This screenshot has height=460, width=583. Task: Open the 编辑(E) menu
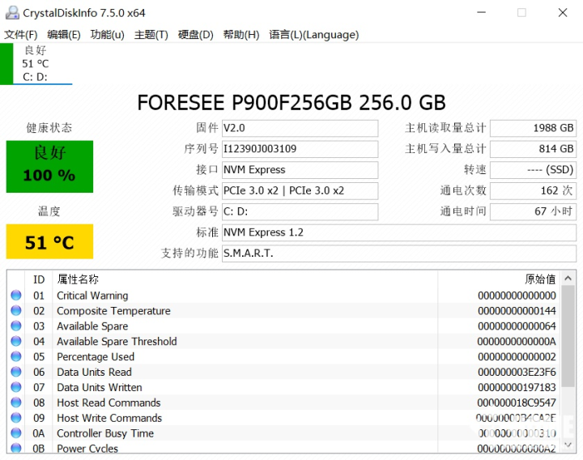(64, 35)
